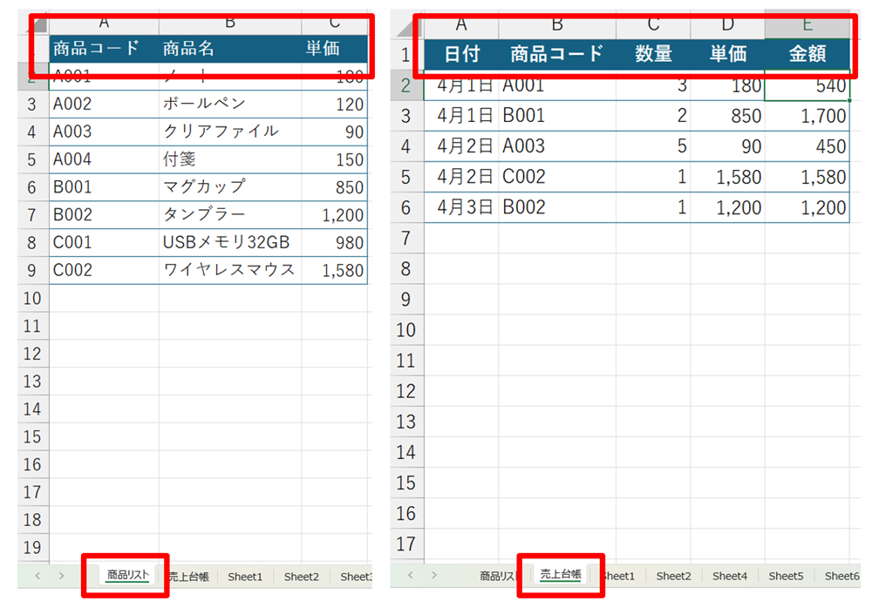Select cell ボールペン
The image size is (872, 608).
pos(230,104)
